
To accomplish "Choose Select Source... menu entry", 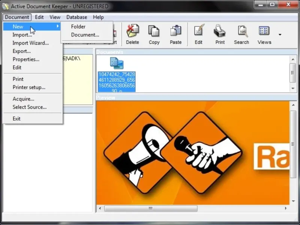I will click(x=30, y=107).
